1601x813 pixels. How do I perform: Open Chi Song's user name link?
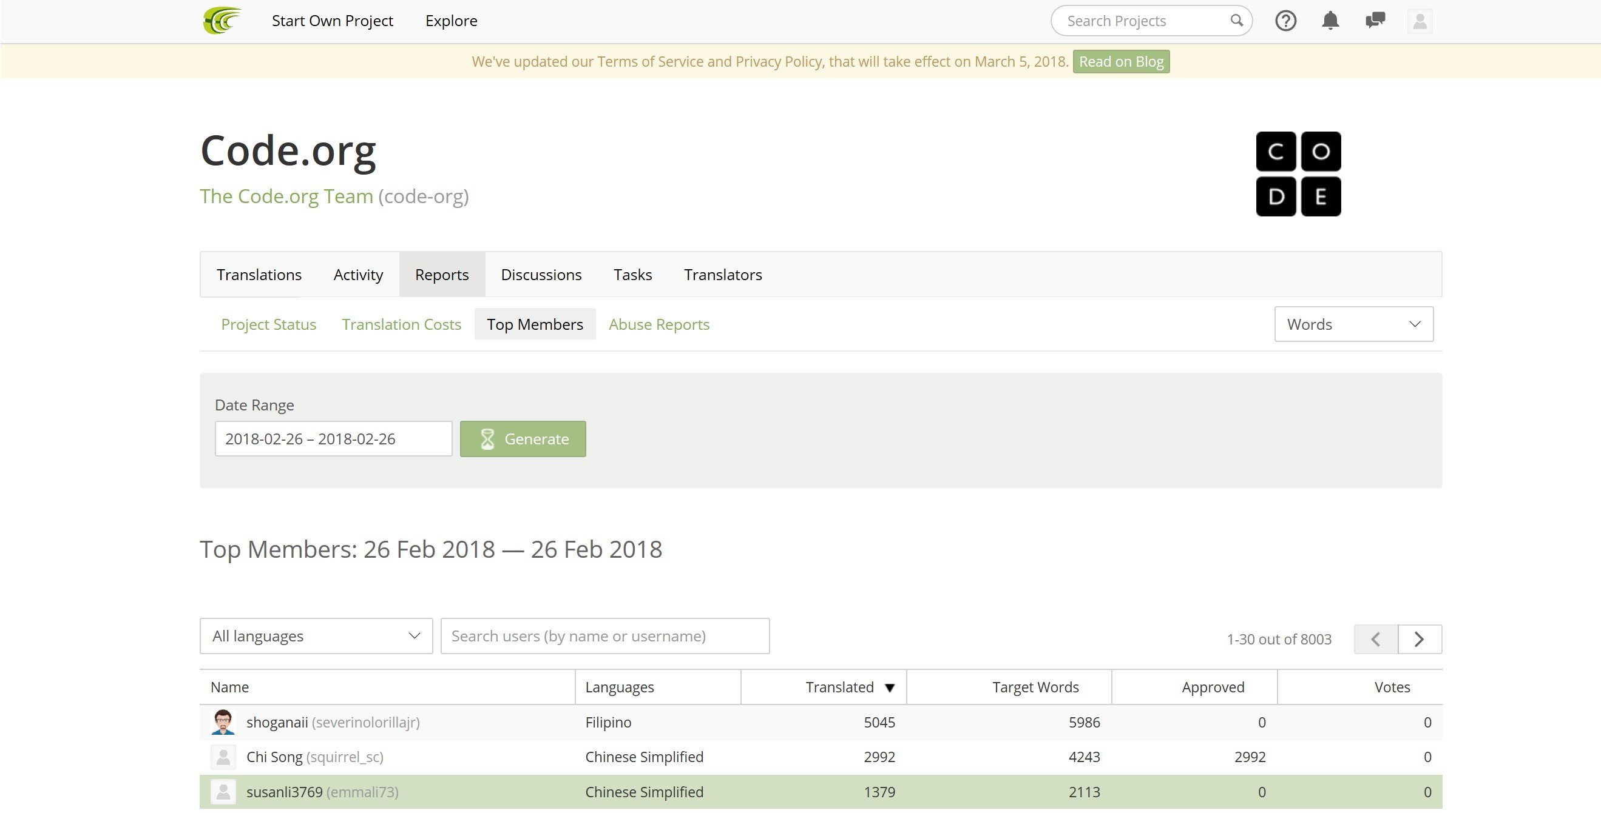point(274,757)
